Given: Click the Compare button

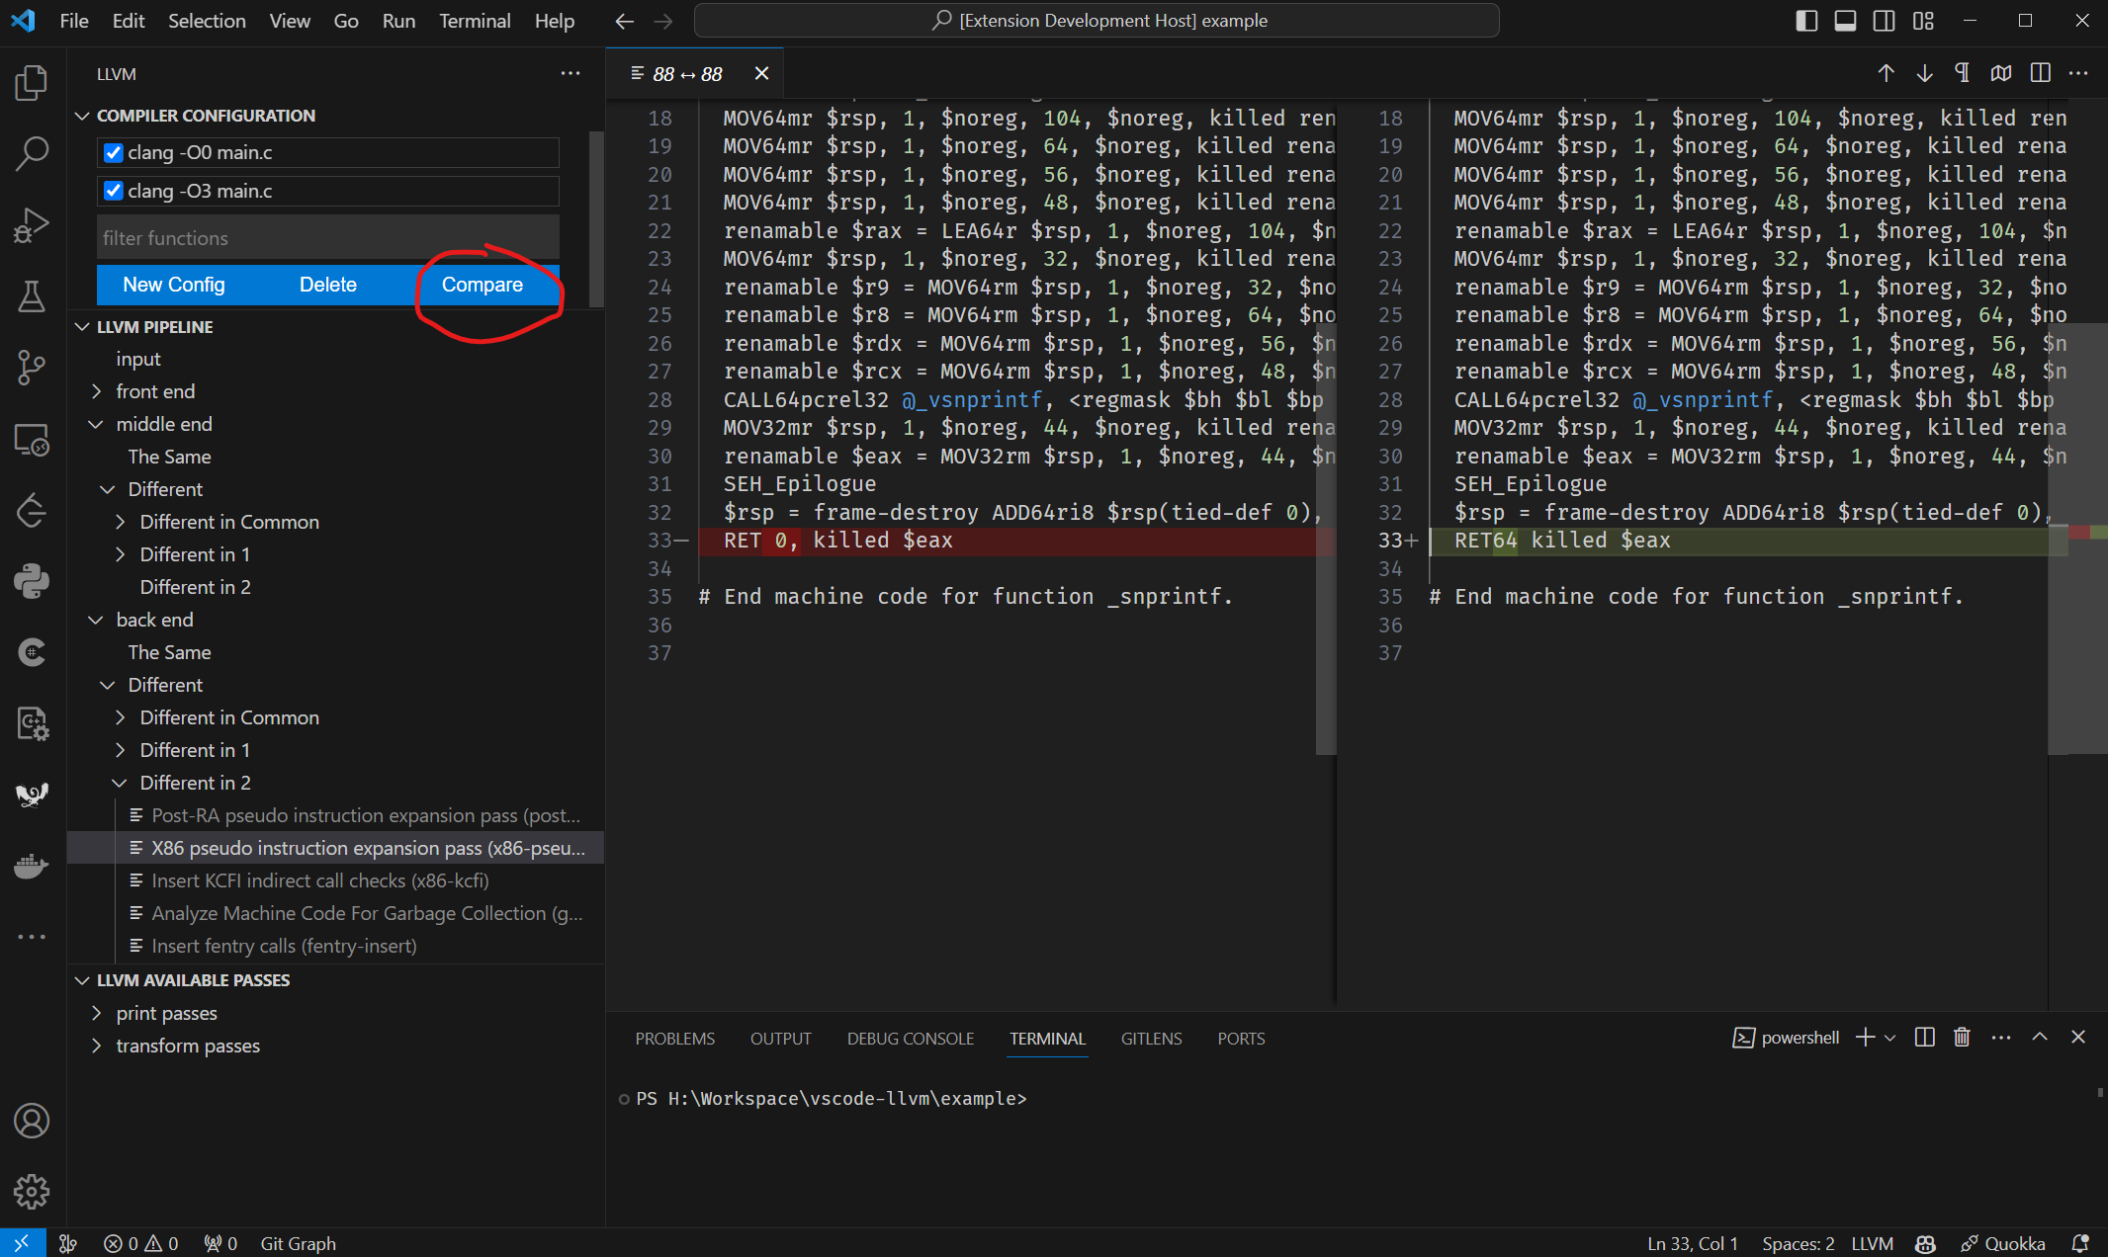Looking at the screenshot, I should pos(483,285).
